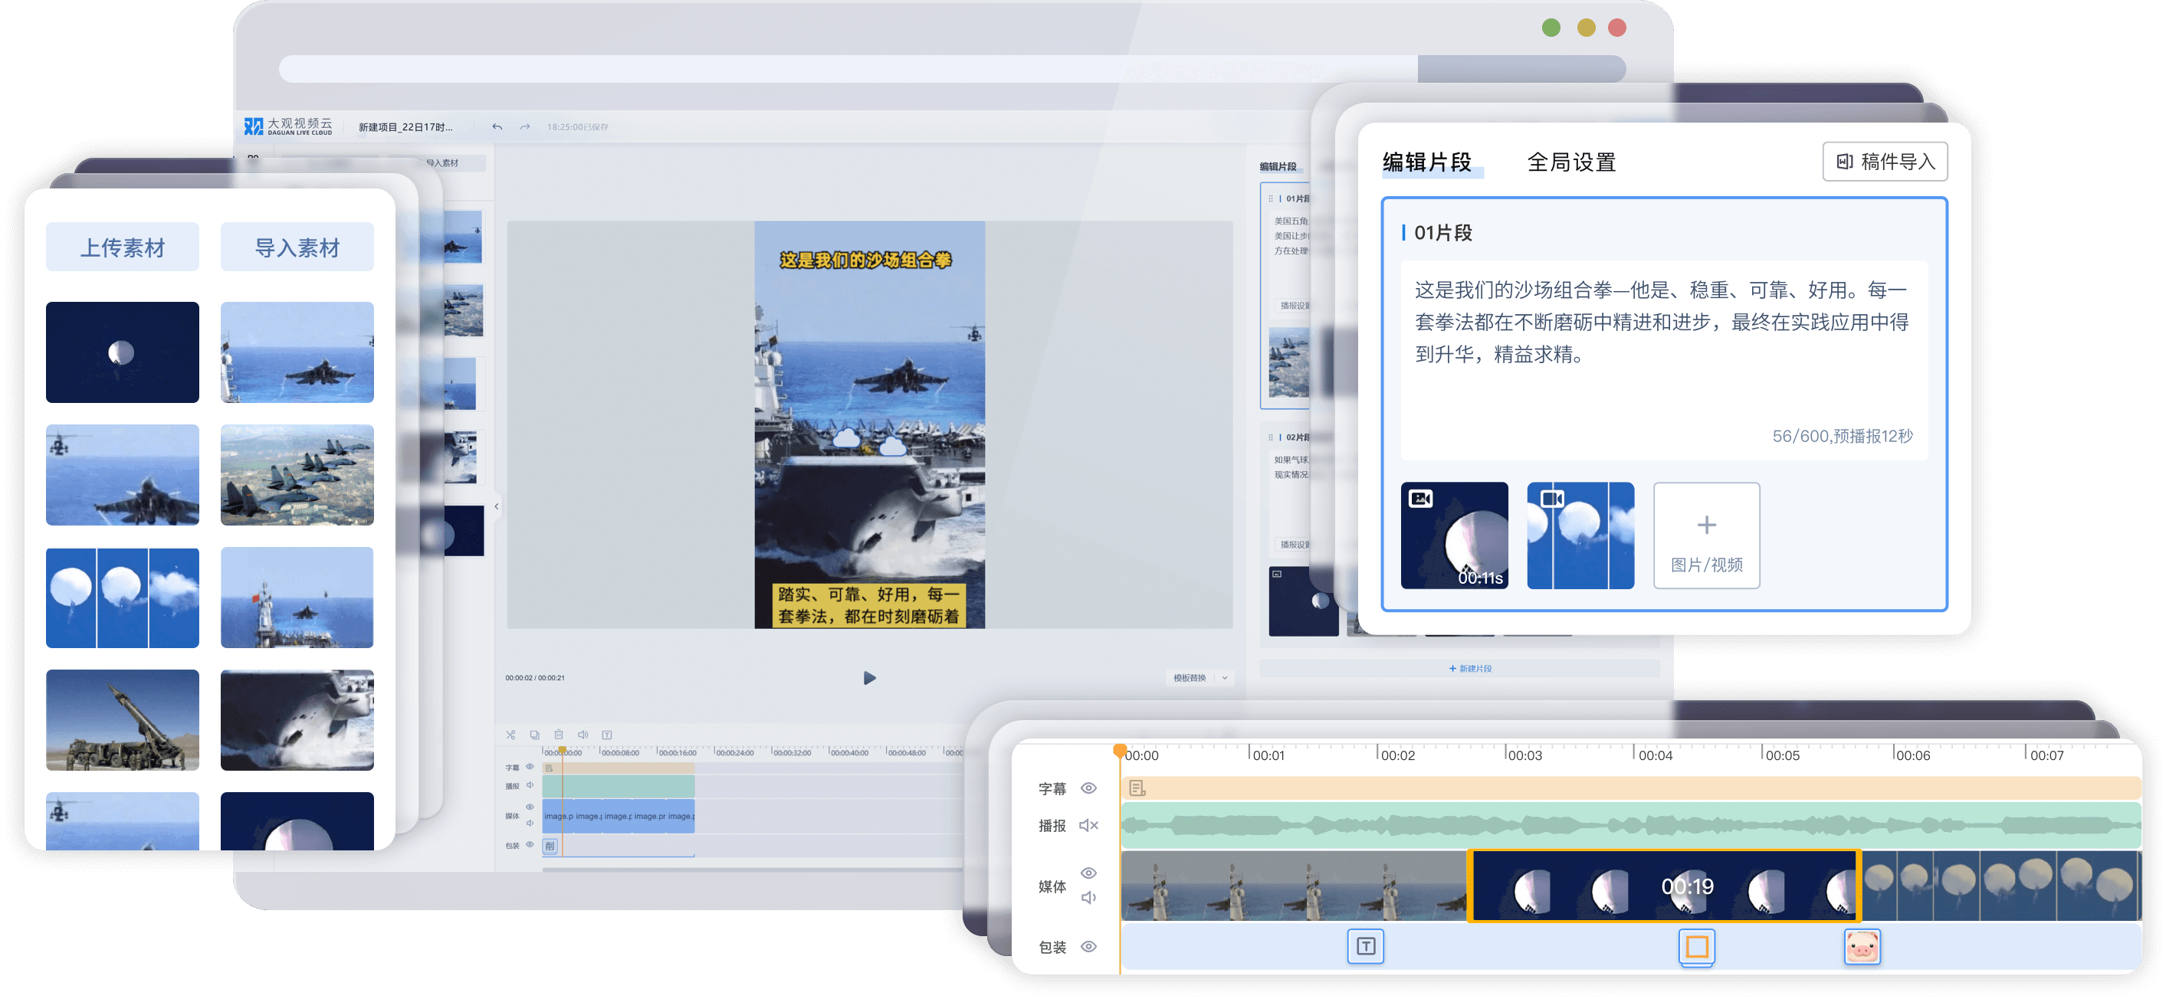
Task: Click the 00:00:02 / 00:00:21 time display
Action: point(535,677)
